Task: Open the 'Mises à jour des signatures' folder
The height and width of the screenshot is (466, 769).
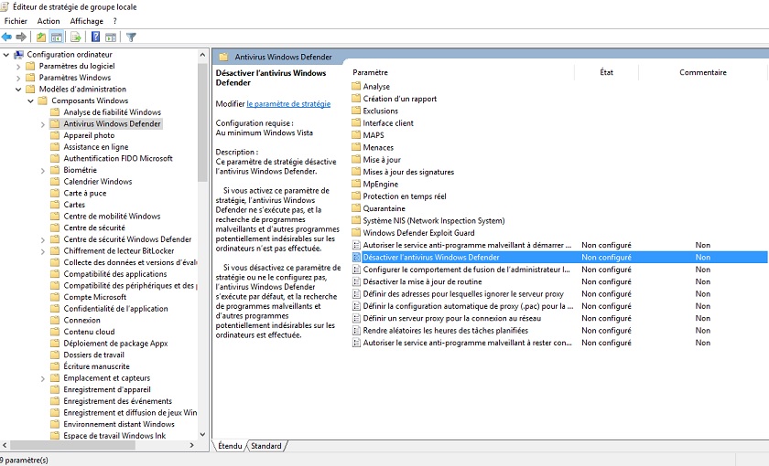Action: tap(408, 172)
